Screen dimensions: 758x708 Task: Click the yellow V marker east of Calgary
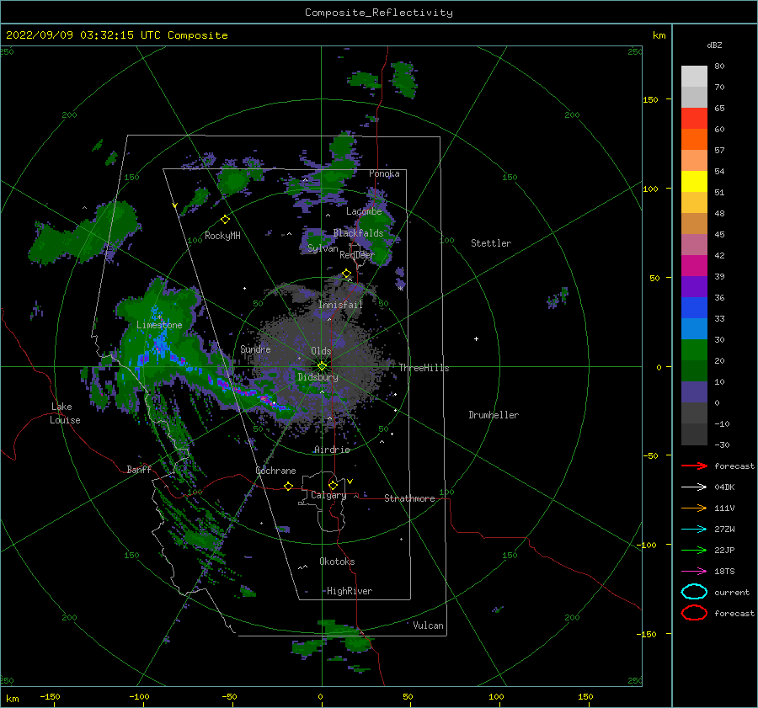coord(350,482)
